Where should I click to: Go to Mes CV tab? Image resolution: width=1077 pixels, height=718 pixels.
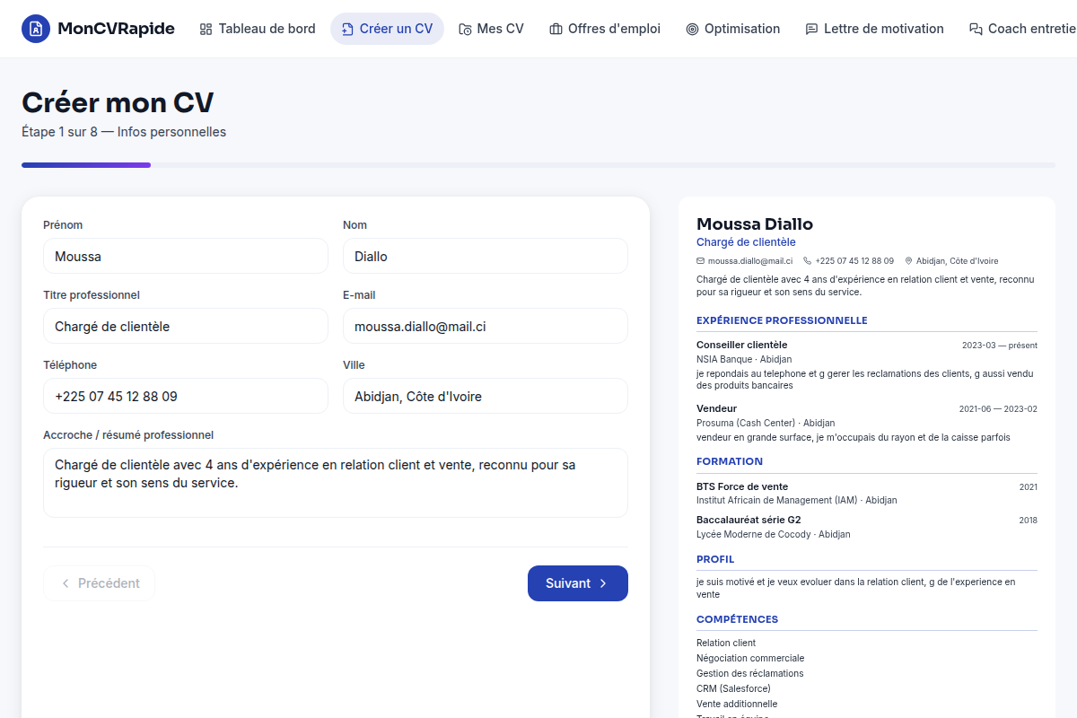pos(491,29)
